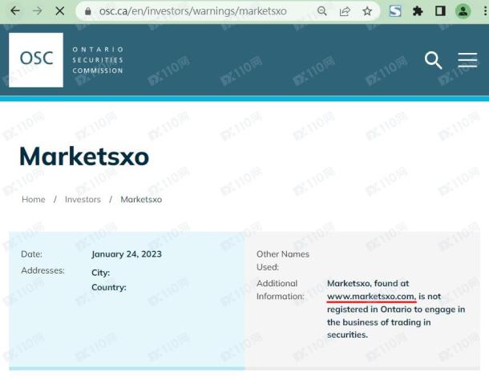Click the 'Country:' label

tap(109, 287)
